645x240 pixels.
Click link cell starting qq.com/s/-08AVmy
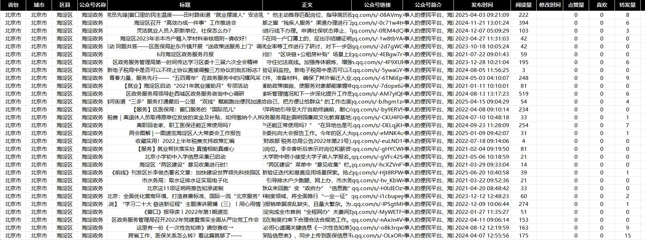pyautogui.click(x=377, y=15)
